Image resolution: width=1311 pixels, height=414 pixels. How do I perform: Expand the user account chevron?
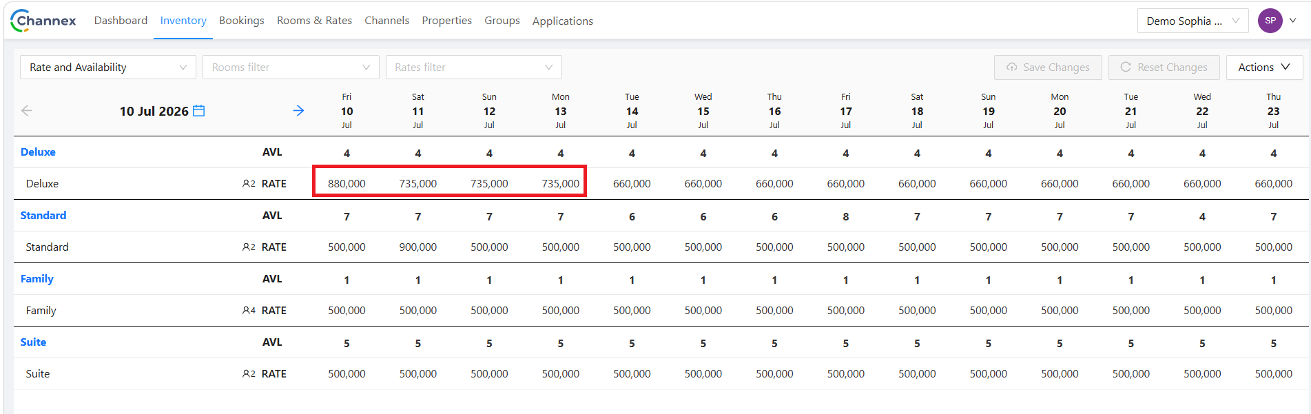pyautogui.click(x=1293, y=21)
